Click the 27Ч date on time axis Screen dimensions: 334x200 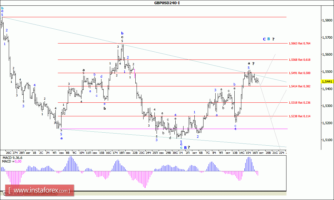click(x=15, y=153)
